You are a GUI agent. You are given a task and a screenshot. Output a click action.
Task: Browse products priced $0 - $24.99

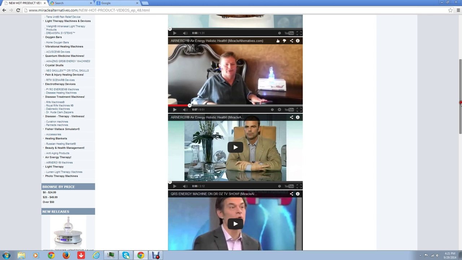click(x=49, y=192)
